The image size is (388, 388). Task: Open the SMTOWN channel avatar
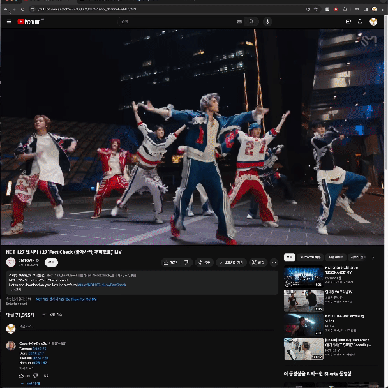pyautogui.click(x=11, y=262)
